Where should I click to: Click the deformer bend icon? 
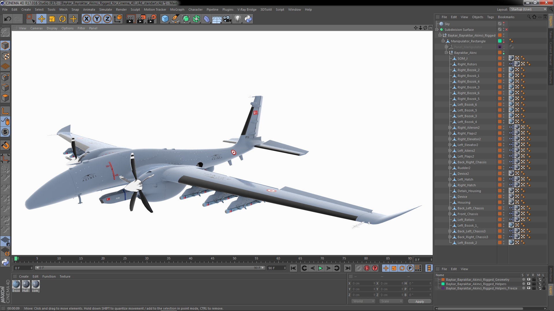[x=207, y=19]
